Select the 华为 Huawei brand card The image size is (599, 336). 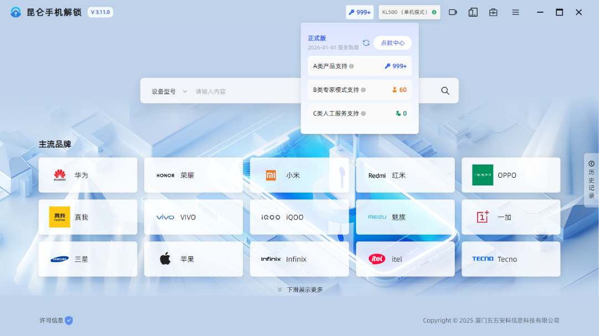click(88, 175)
